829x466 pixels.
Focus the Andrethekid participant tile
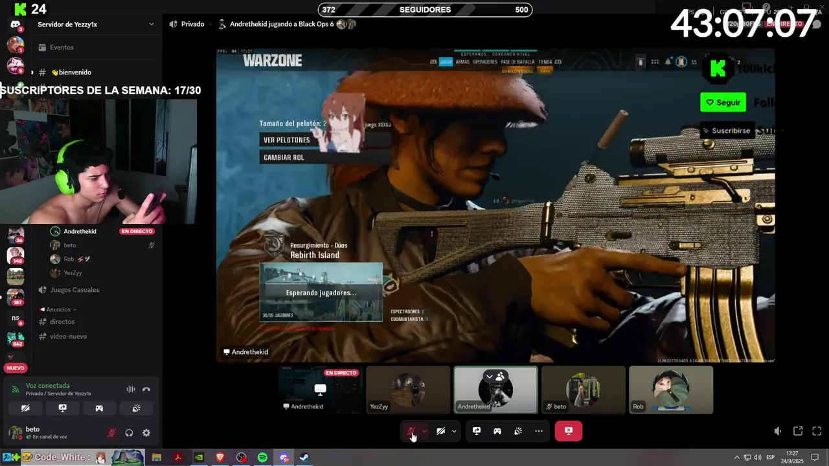point(496,390)
